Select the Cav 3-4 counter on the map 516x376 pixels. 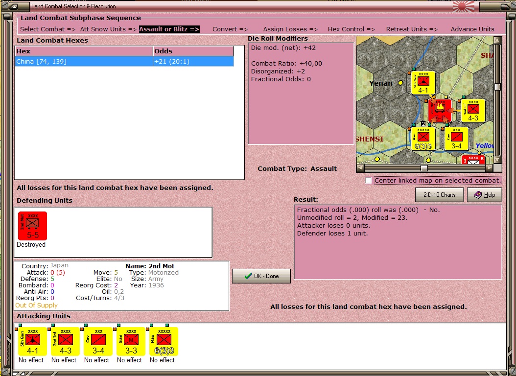pos(456,139)
